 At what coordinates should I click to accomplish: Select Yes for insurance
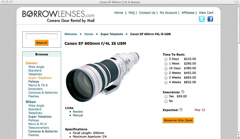point(166,97)
